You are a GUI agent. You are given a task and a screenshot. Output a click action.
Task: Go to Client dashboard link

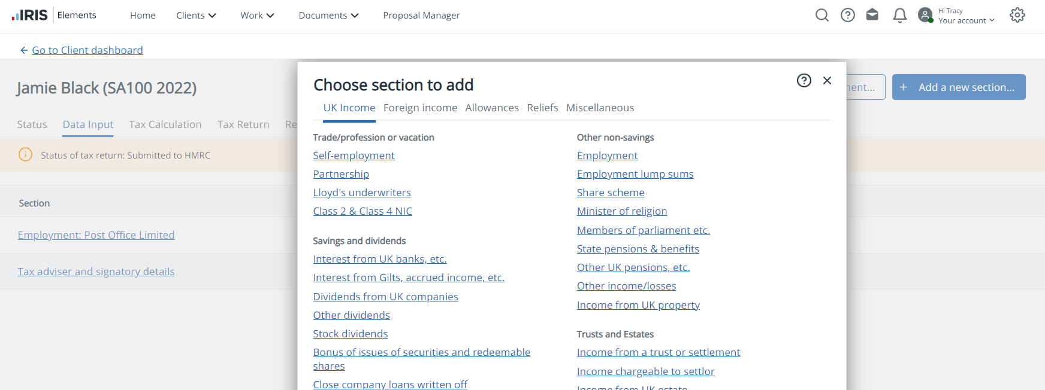point(87,50)
